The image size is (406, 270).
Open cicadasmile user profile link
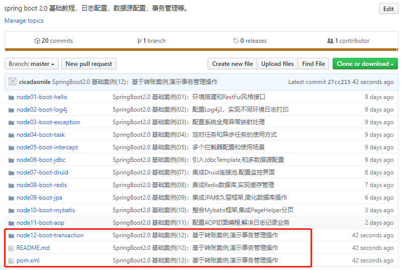pyautogui.click(x=35, y=82)
